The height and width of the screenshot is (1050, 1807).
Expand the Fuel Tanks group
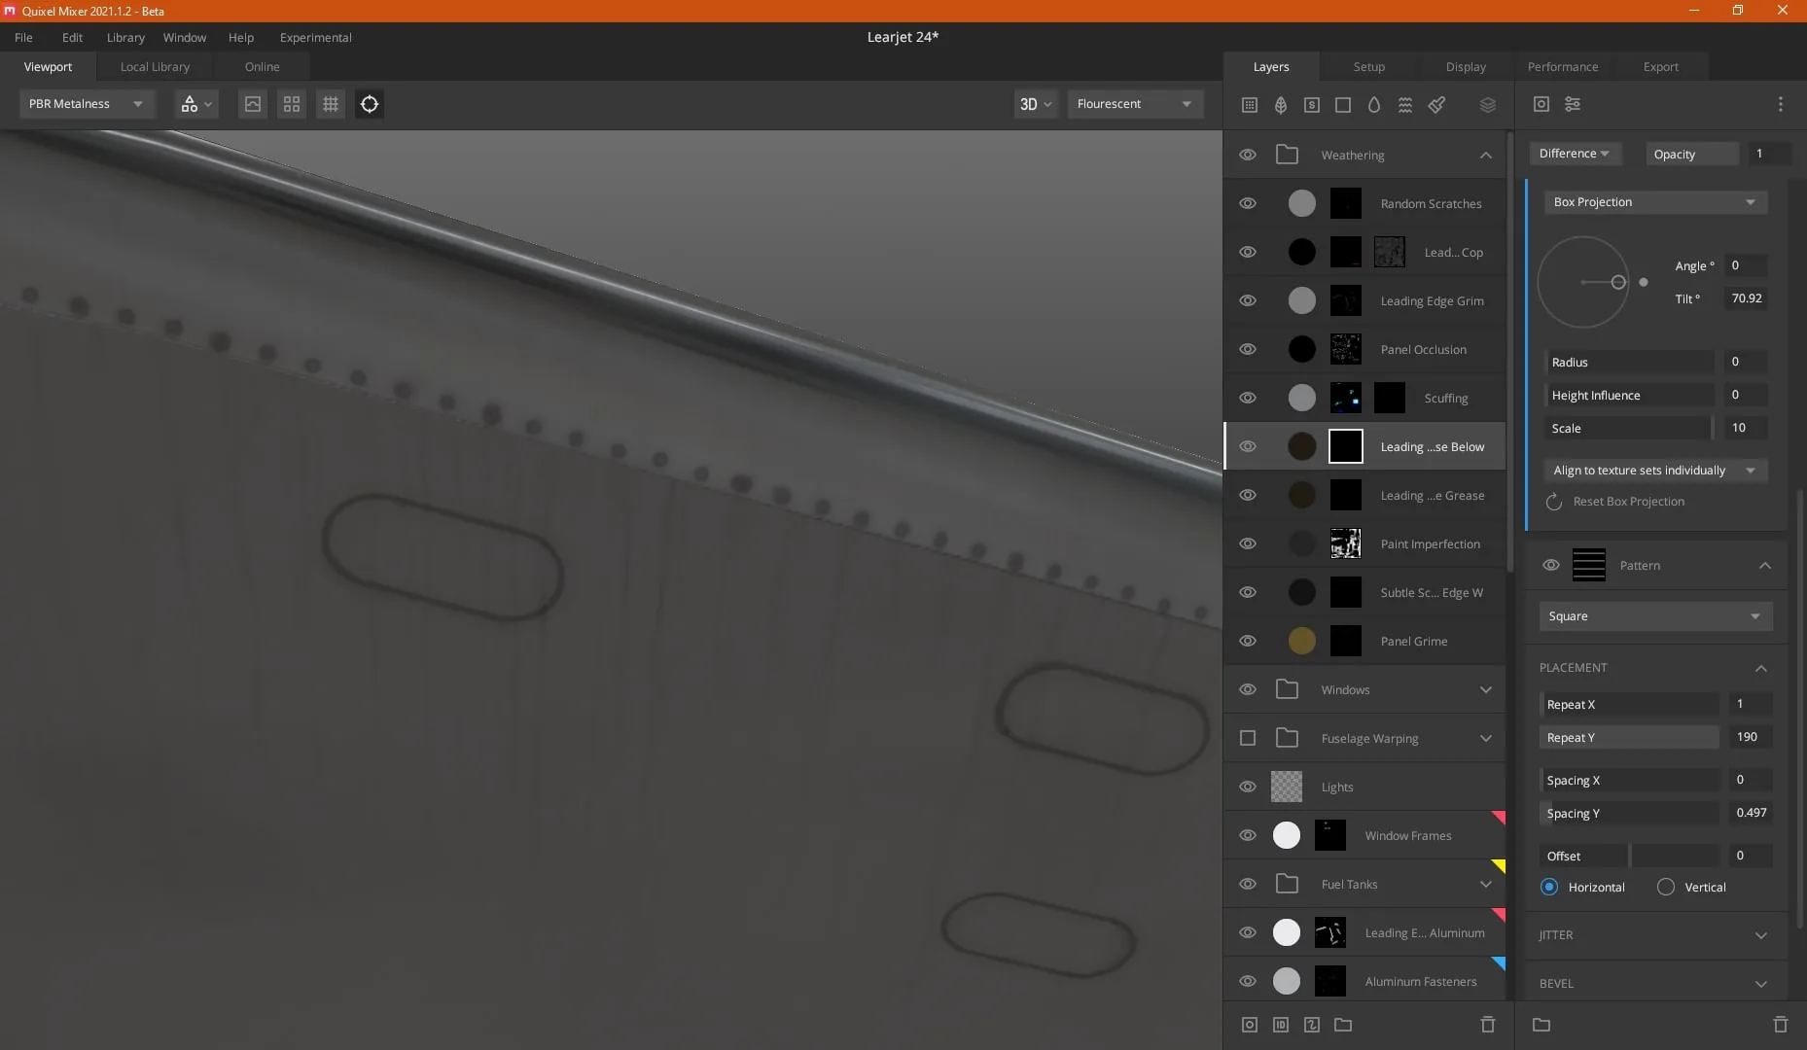tap(1486, 884)
